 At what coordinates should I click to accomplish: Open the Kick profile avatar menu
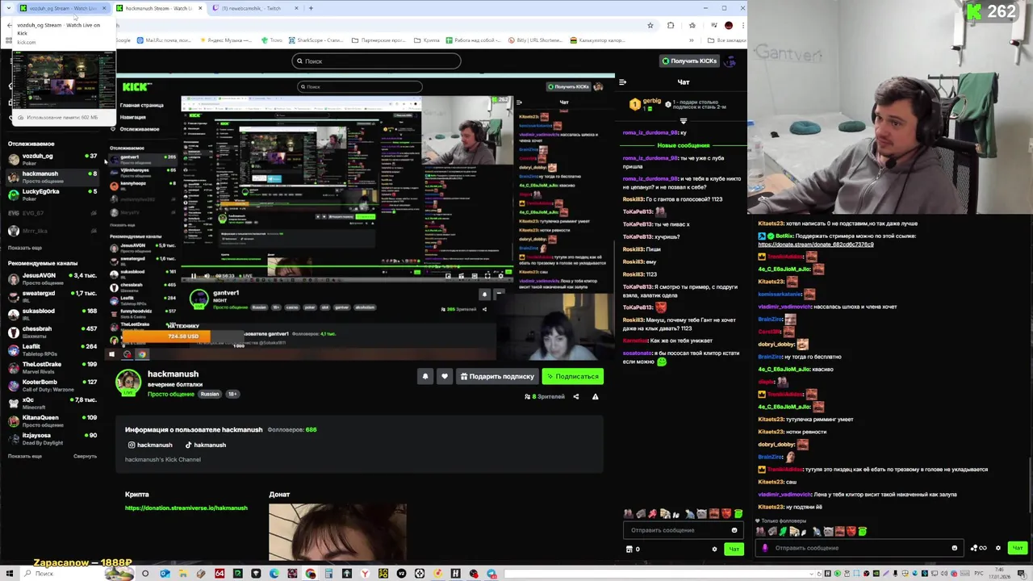731,61
